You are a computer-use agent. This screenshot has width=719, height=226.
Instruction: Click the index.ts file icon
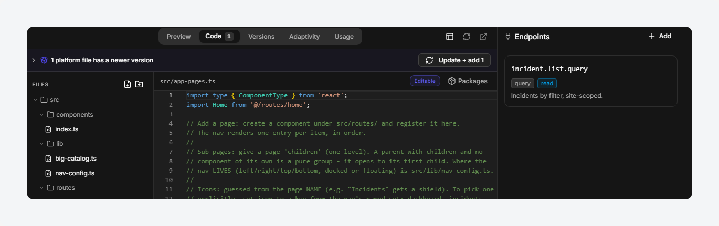(x=48, y=129)
